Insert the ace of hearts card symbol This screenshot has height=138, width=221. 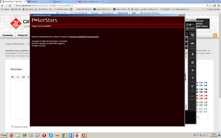[206, 99]
